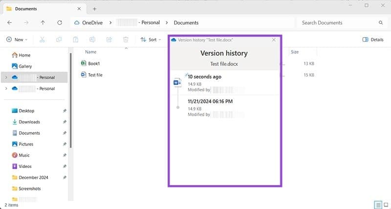This screenshot has width=391, height=209.
Task: Toggle the Details pane
Action: (373, 40)
